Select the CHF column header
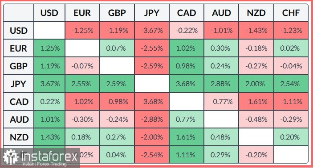Screen dimensions: 313x168 [x=291, y=13]
